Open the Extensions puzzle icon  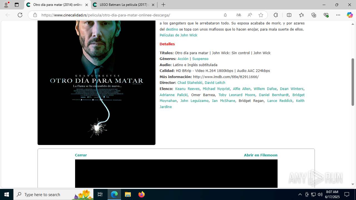point(276,15)
